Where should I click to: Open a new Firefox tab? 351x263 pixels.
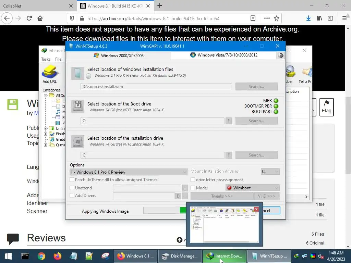(160, 5)
